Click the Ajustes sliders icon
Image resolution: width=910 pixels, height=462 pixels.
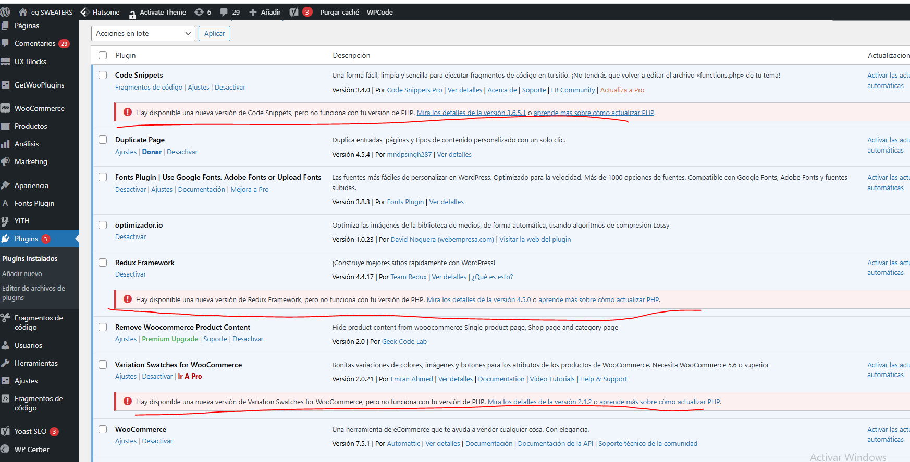pyautogui.click(x=5, y=381)
